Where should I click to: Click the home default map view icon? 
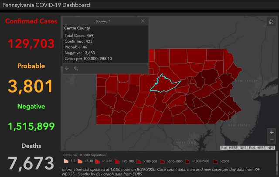click(271, 22)
